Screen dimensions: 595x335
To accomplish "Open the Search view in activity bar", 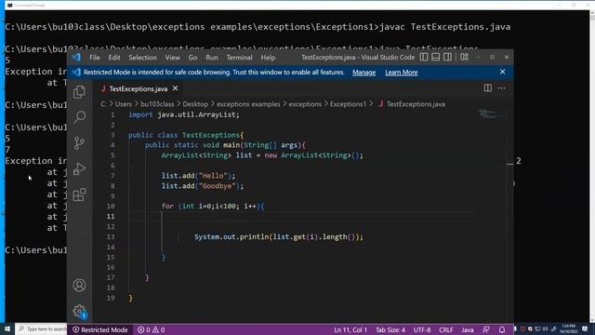I will tap(79, 117).
